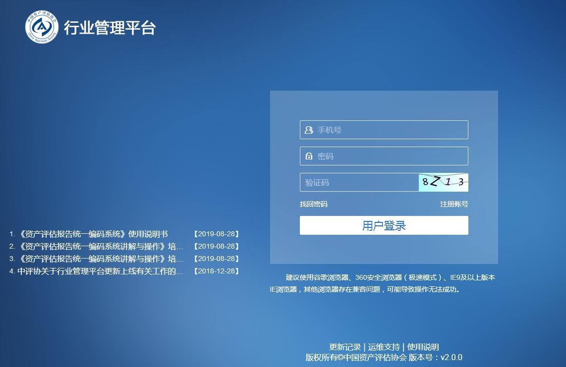Select the 验证码 verification code input

[359, 182]
